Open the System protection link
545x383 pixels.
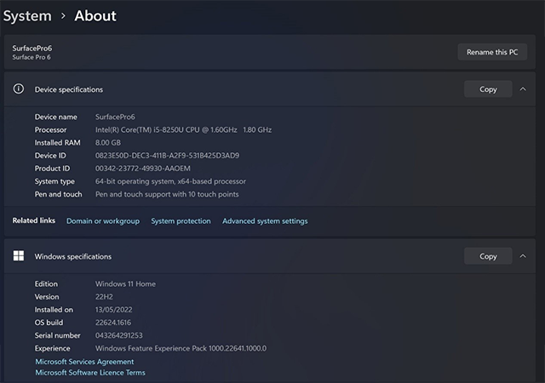pos(181,221)
